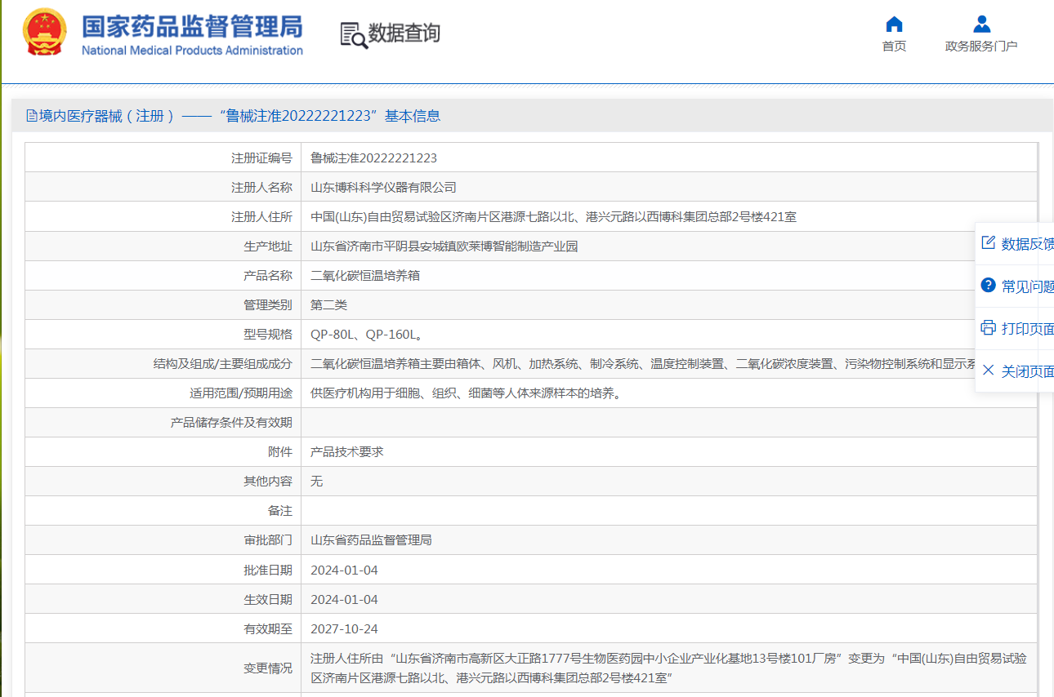
Task: Click the 生效日期 value 2024-01-04
Action: point(344,599)
